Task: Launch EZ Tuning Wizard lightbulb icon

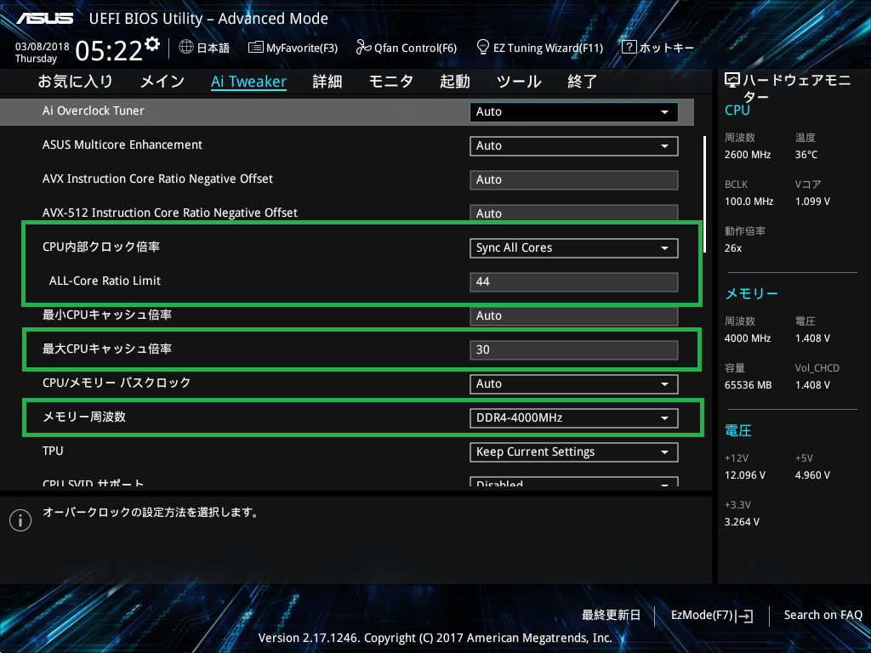Action: [x=483, y=48]
